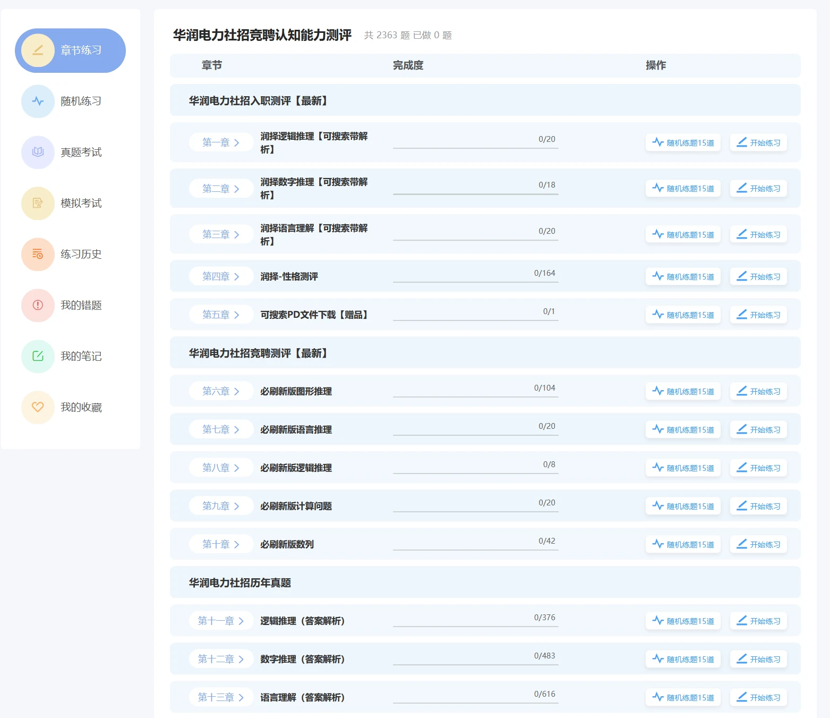Expand 第二章 chapter chevron
Image resolution: width=830 pixels, height=718 pixels.
236,189
